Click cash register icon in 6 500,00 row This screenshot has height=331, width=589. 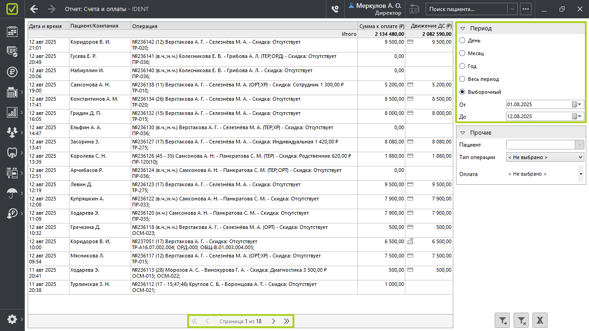[410, 241]
